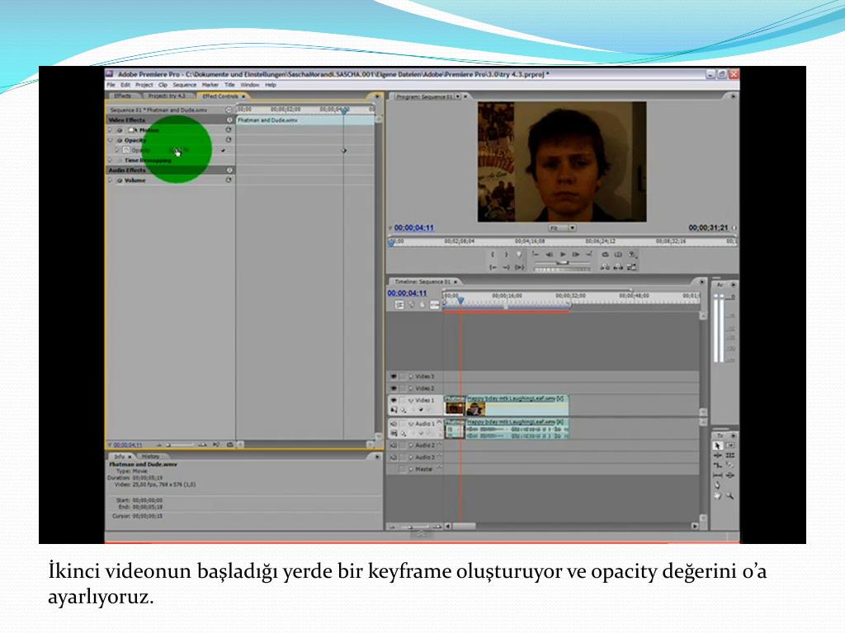Viewport: 845px width, 633px height.
Task: Click the jog wheel control in Program monitor
Action: pyautogui.click(x=562, y=270)
